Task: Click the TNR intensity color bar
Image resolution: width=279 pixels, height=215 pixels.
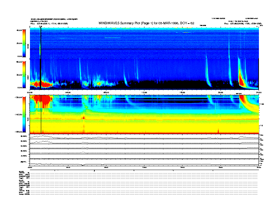Action: coord(24,115)
